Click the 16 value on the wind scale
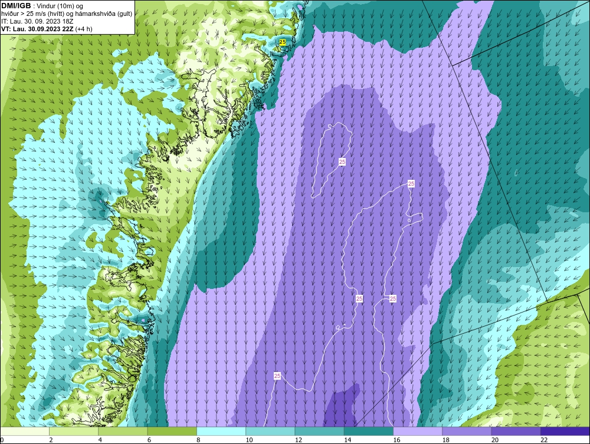 tap(396, 440)
